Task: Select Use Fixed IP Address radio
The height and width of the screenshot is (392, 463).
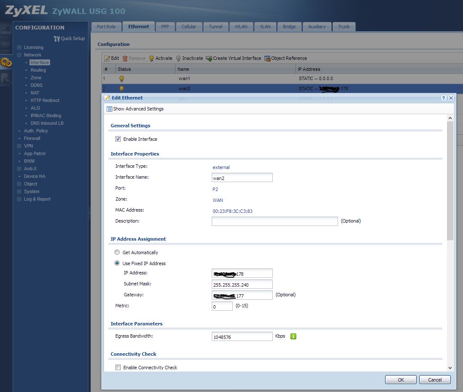Action: 117,263
